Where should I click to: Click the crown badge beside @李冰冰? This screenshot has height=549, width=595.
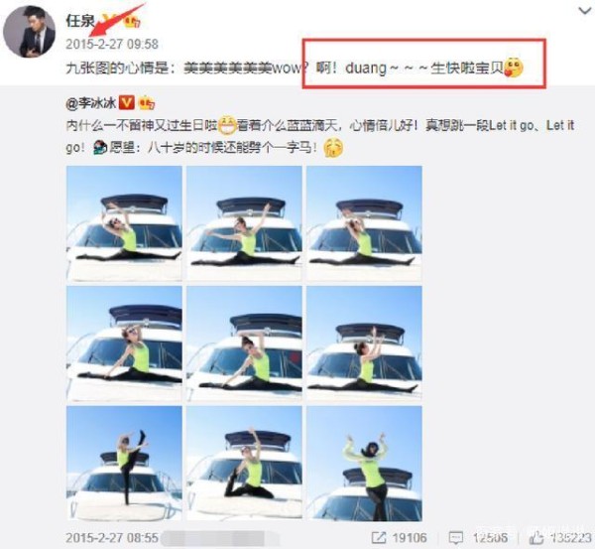pos(147,102)
